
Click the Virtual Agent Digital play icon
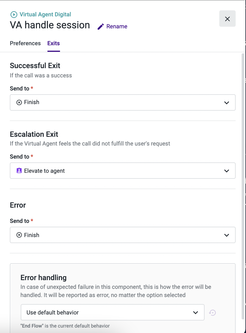point(13,14)
